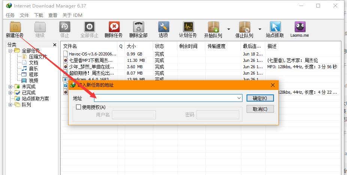The width and height of the screenshot is (347, 175).
Task: Select the 队列 folder in the tree
Action: (26, 105)
